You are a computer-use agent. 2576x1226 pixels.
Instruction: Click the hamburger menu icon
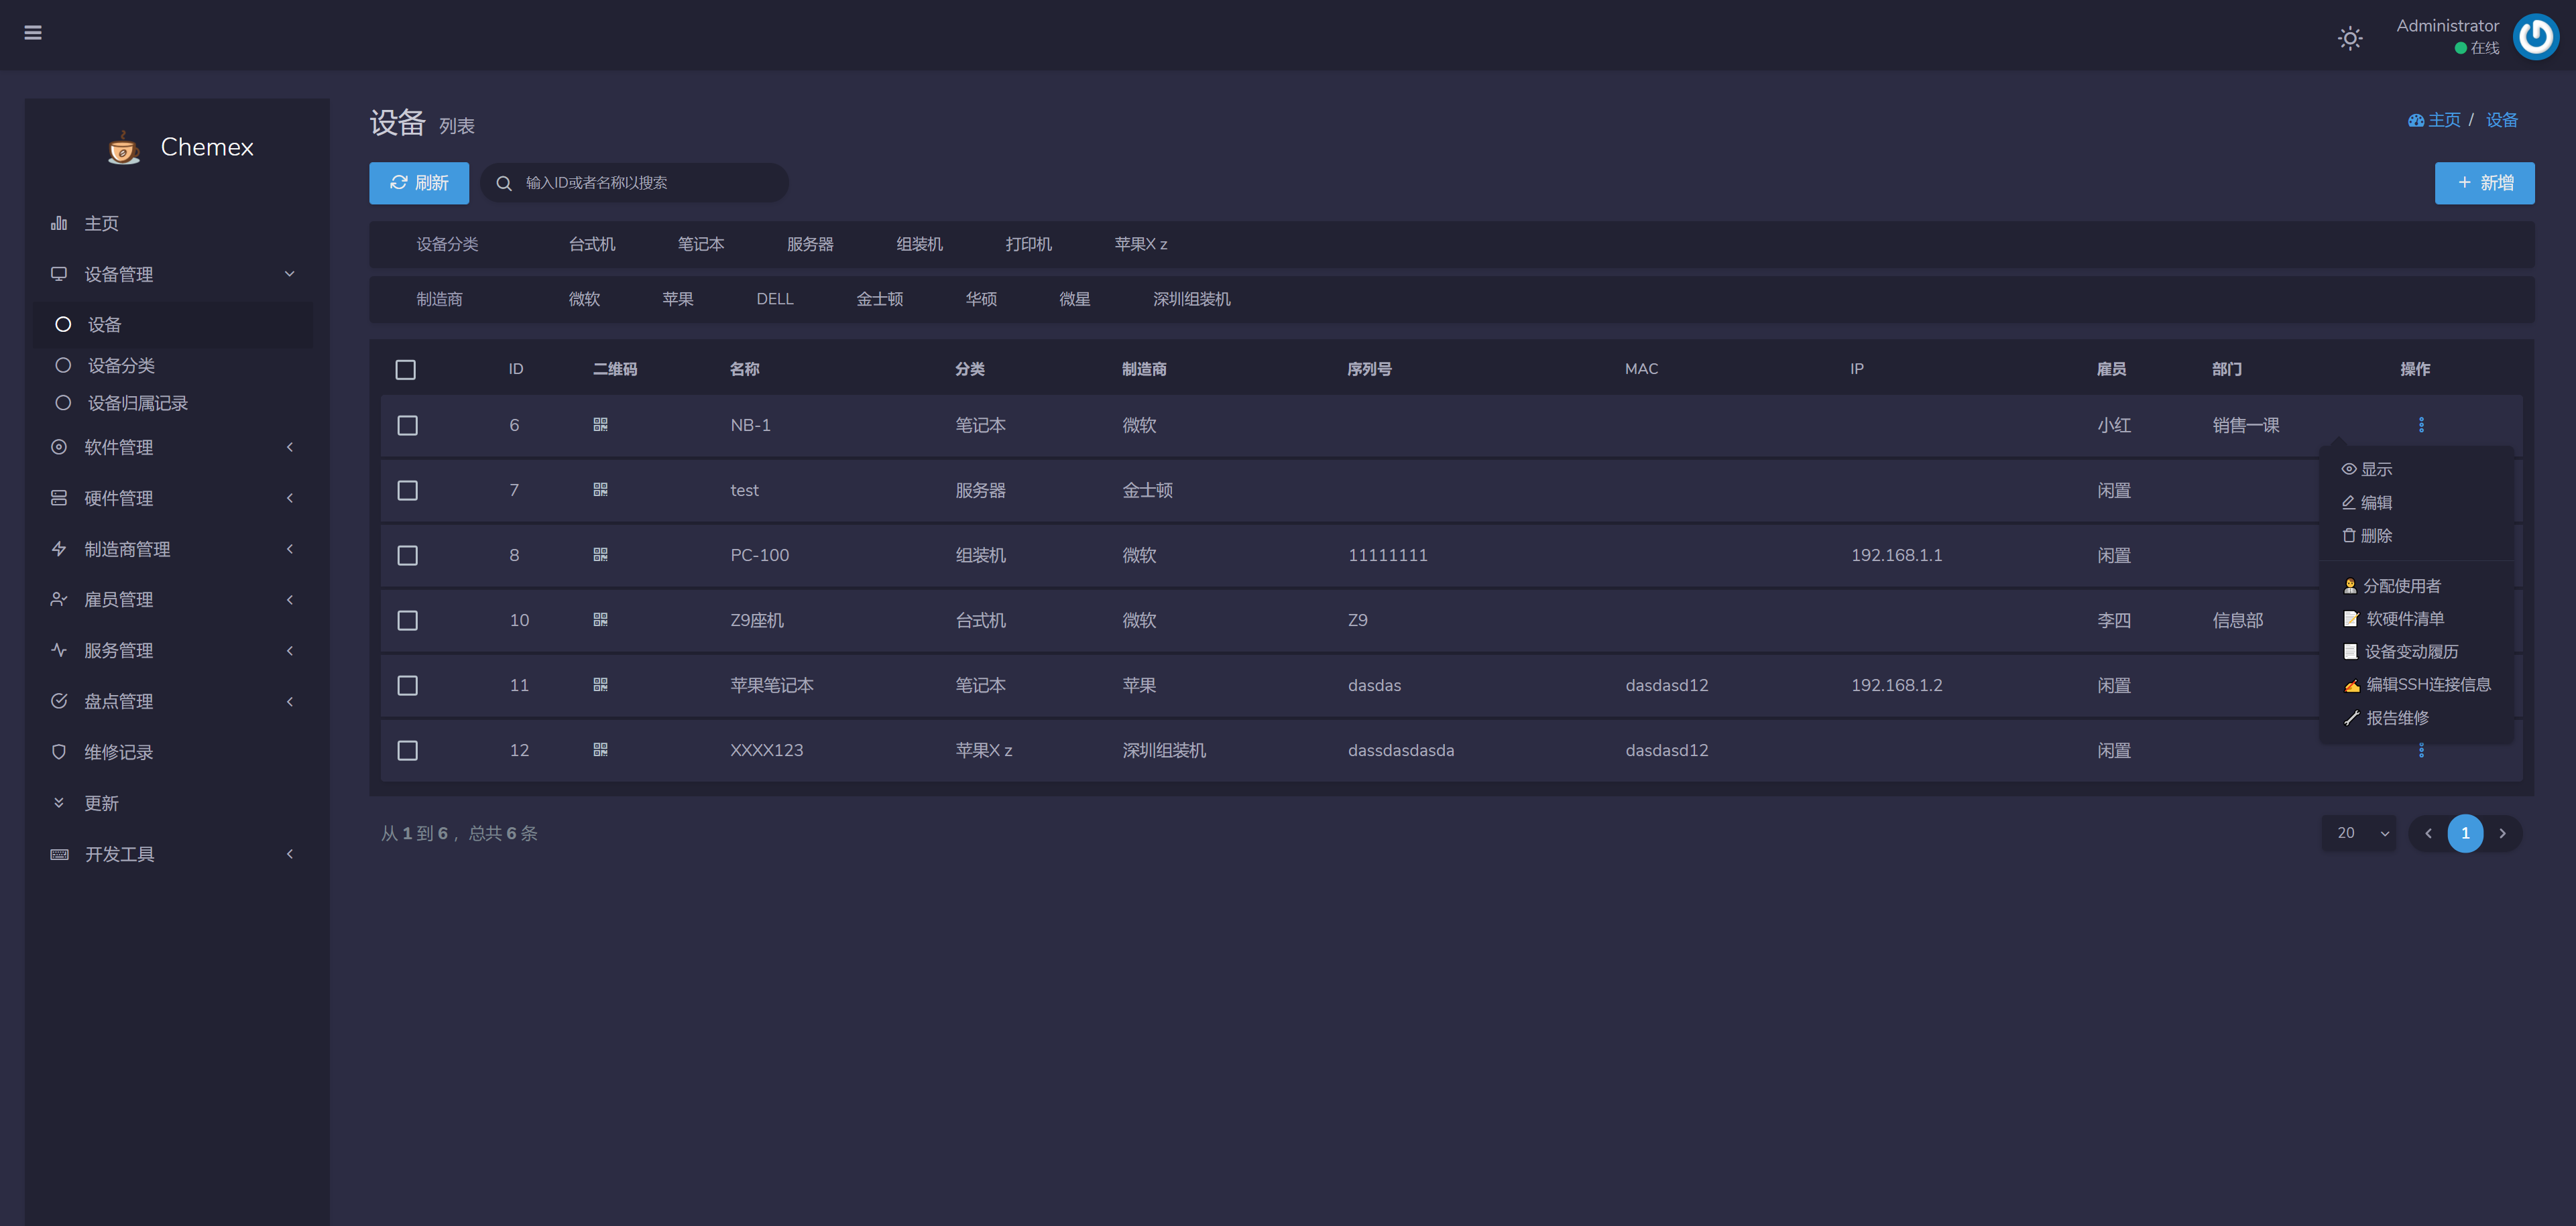pos(33,33)
